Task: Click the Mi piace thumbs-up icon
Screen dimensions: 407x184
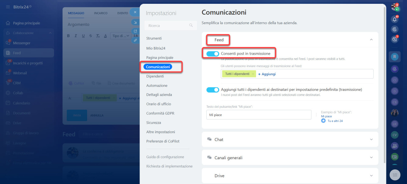Action: (x=323, y=121)
